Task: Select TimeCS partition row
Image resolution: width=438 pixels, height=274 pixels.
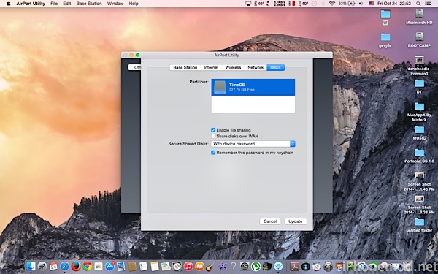Action: [x=253, y=87]
